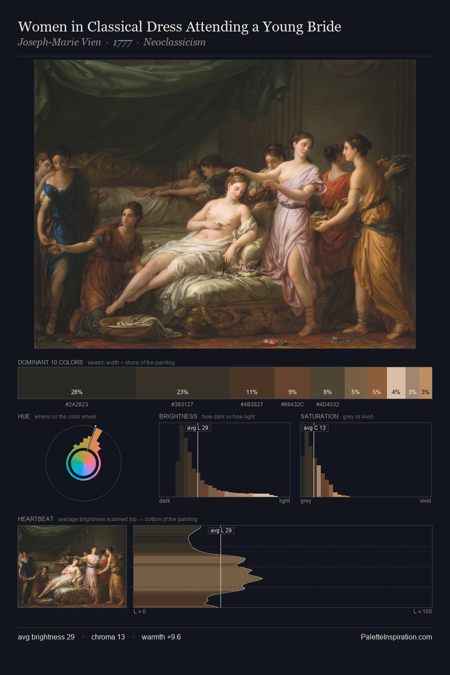This screenshot has height=675, width=450.
Task: Click the painting title heading
Action: click(180, 27)
